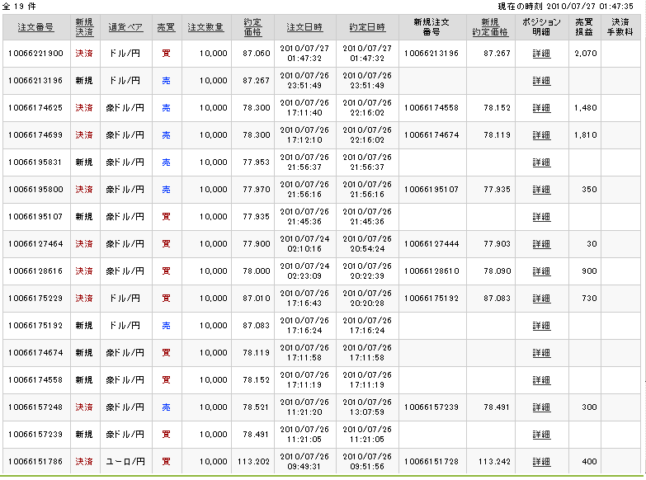This screenshot has height=480, width=646.
Task: Select new order number 10066221396 cell
Action: tap(431, 54)
